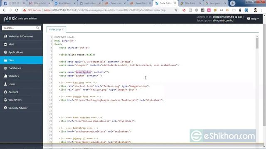Click the subscription elitepaint.com.bd link

pos(223,20)
